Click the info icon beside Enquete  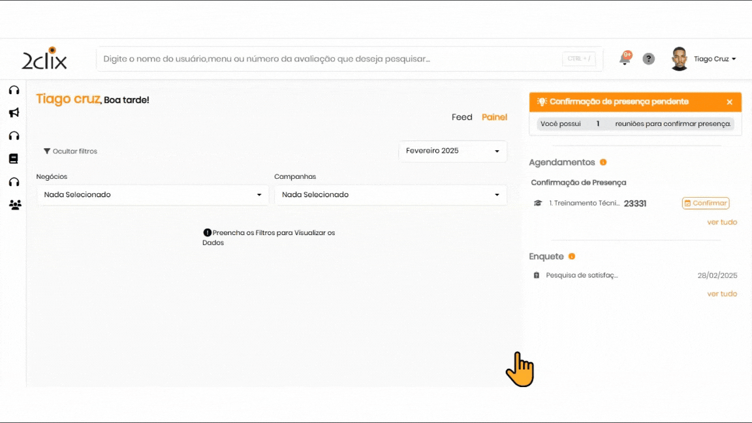pos(572,257)
